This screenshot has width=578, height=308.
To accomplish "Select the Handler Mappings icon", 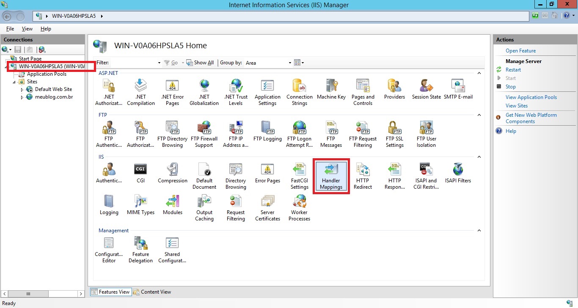I will [331, 176].
